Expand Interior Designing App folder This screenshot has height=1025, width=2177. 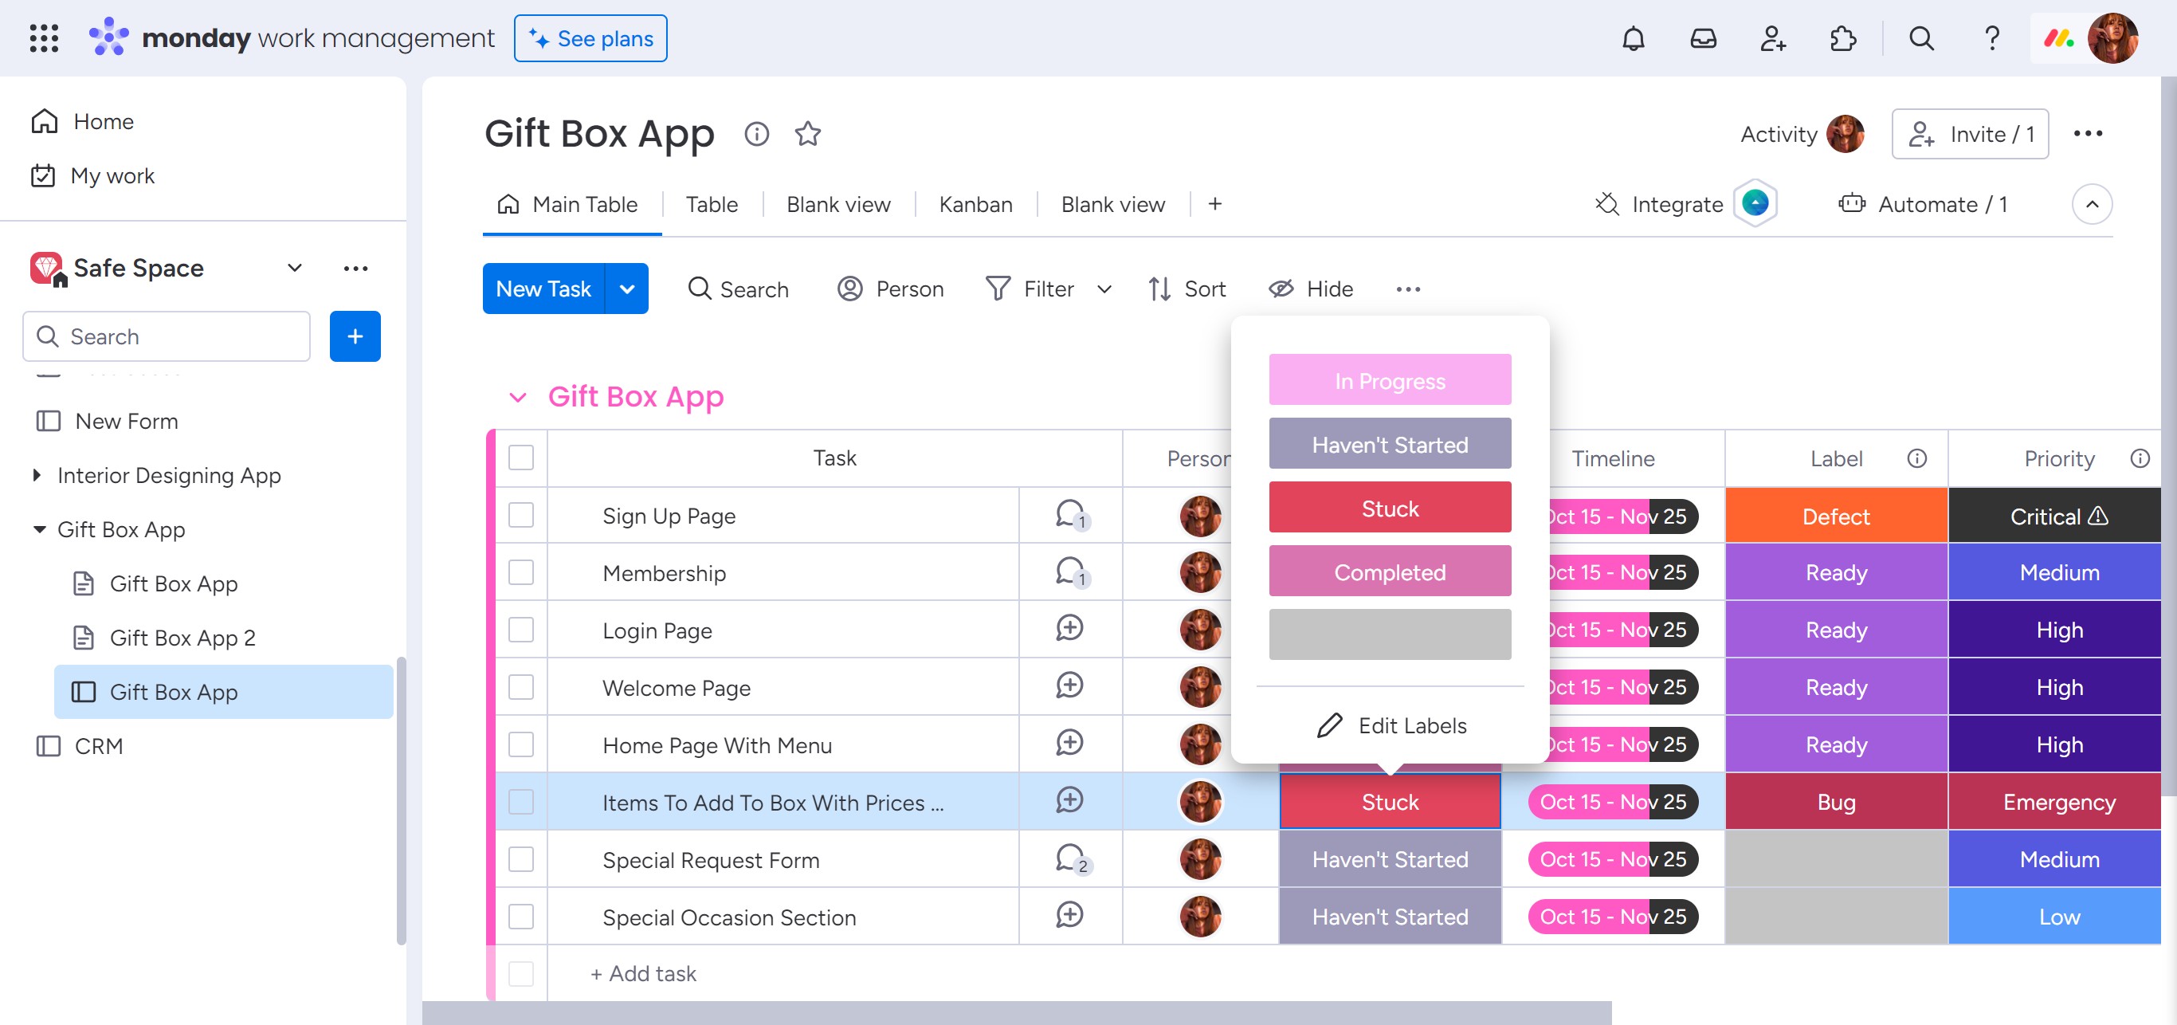click(37, 475)
